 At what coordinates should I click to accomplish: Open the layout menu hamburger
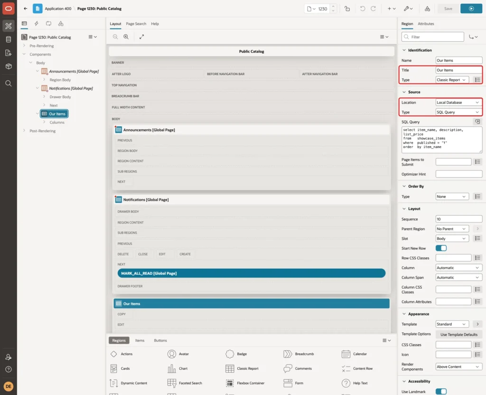coord(384,37)
